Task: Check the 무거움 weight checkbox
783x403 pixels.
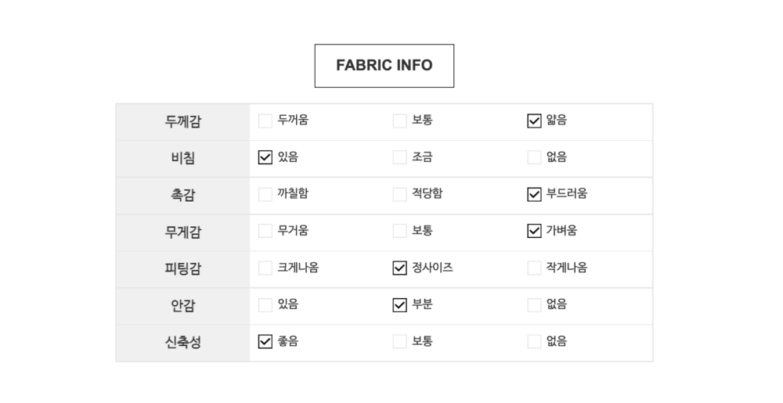Action: tap(265, 231)
